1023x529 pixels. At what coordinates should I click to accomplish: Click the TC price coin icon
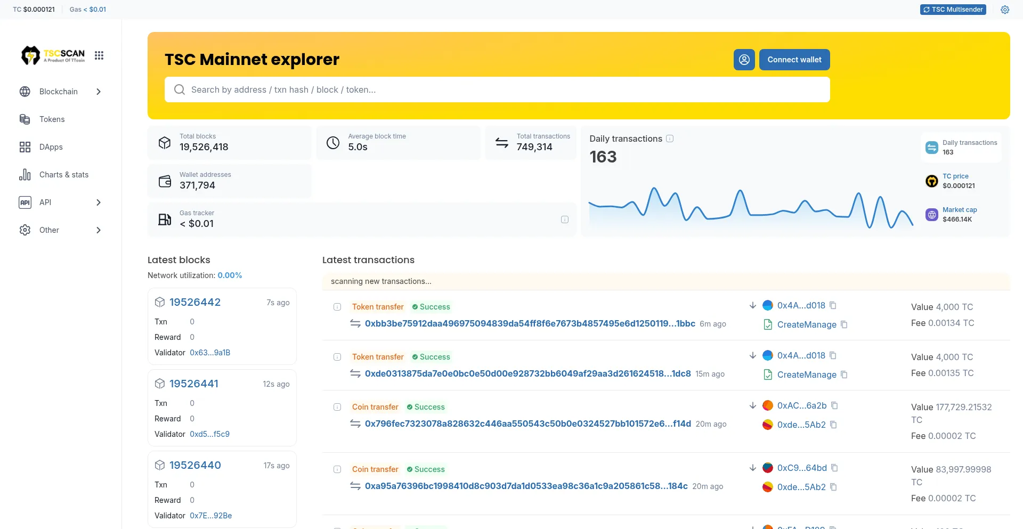932,181
